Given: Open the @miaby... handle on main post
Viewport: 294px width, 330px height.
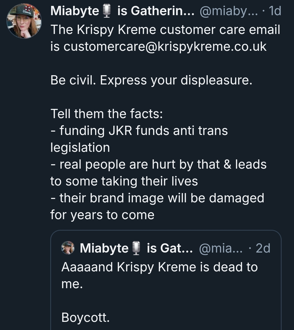Looking at the screenshot, I should tap(228, 11).
